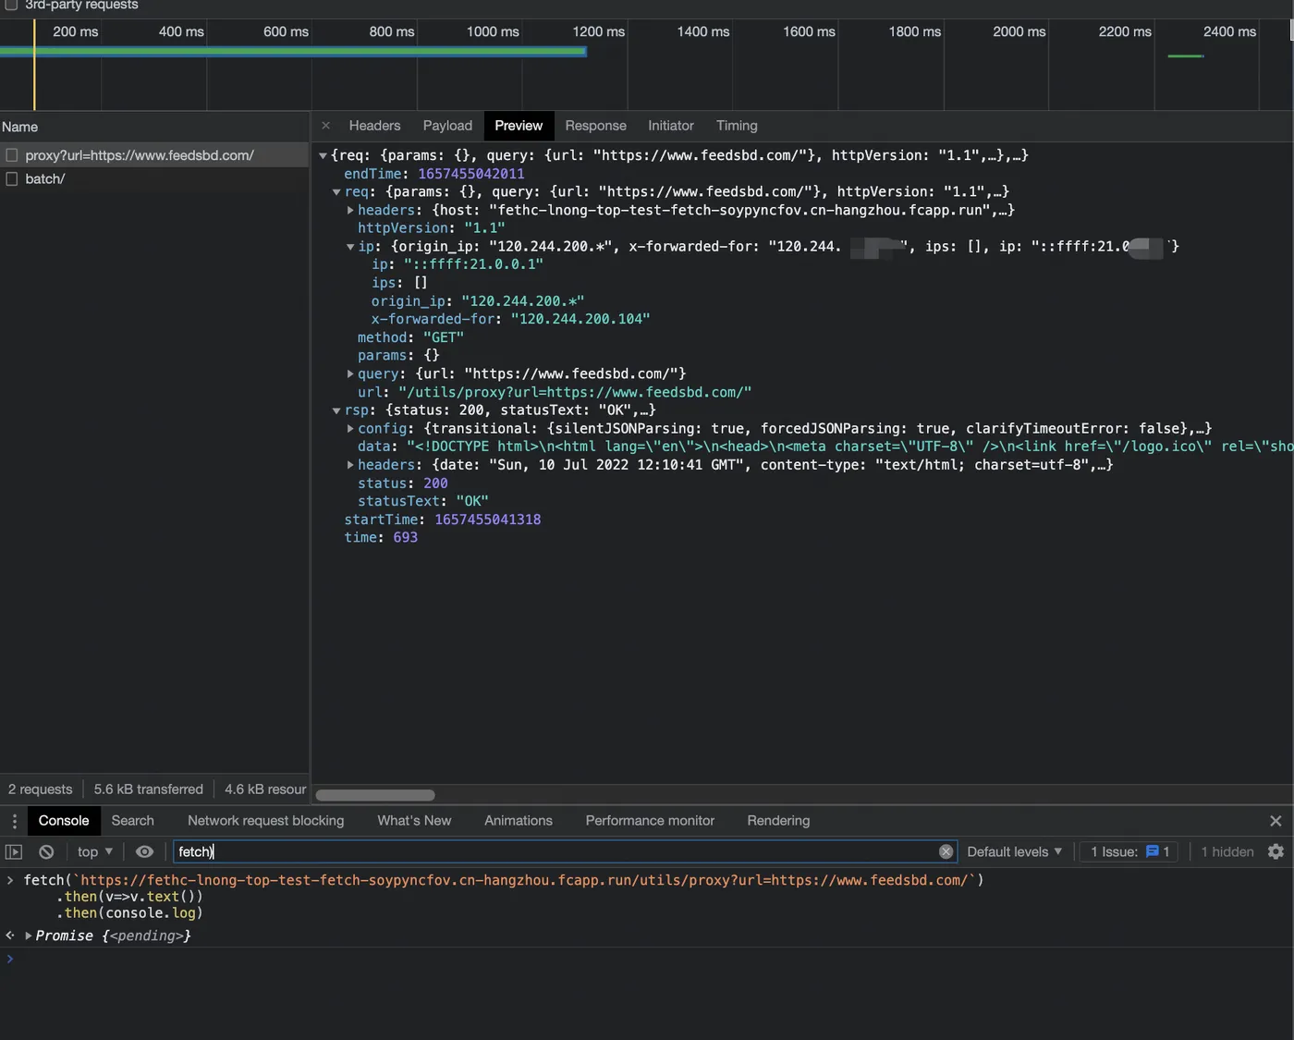1294x1040 pixels.
Task: Expand the query object
Action: coord(350,374)
